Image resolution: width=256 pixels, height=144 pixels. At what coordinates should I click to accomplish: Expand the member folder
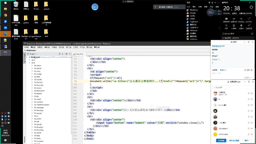(x=32, y=102)
